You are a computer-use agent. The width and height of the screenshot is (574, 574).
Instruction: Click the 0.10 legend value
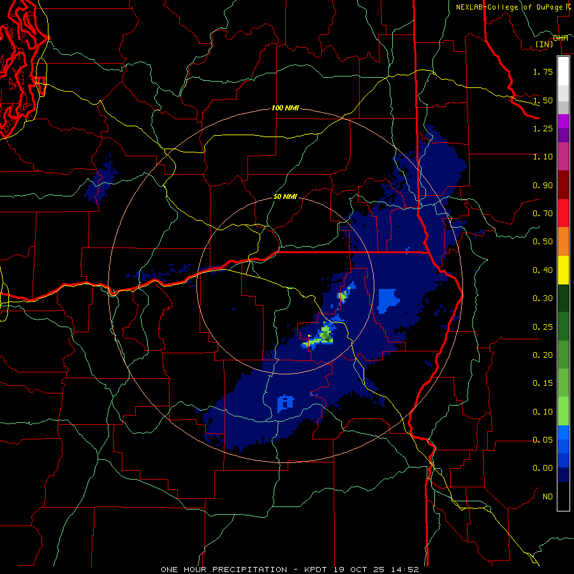[543, 412]
